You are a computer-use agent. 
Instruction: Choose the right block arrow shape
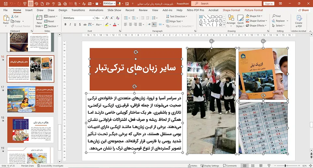pos(213,21)
